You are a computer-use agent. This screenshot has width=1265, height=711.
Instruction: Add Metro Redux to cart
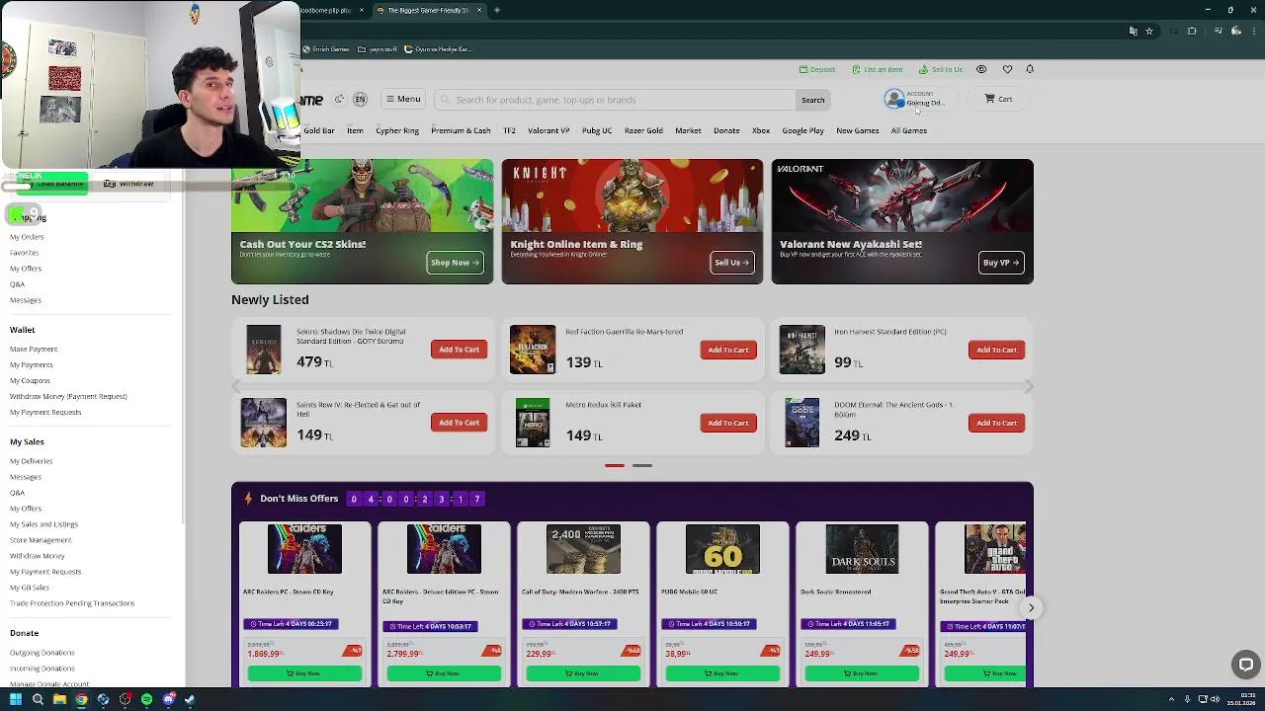727,423
